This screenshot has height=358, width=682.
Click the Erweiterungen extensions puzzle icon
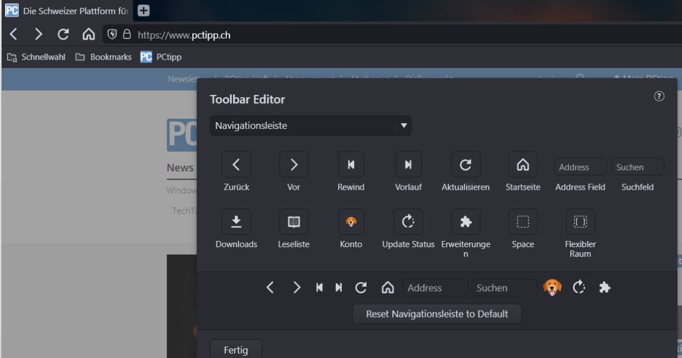pos(465,221)
